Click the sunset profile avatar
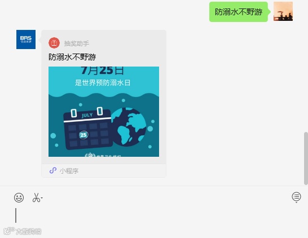This screenshot has width=308, height=238. tap(283, 11)
